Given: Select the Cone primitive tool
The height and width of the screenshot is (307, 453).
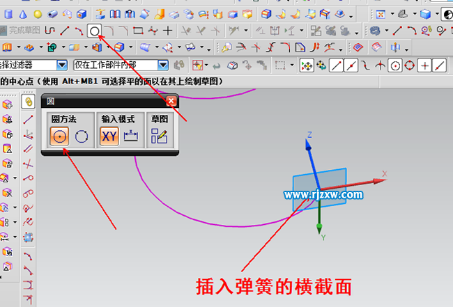Looking at the screenshot, I should click(23, 14).
